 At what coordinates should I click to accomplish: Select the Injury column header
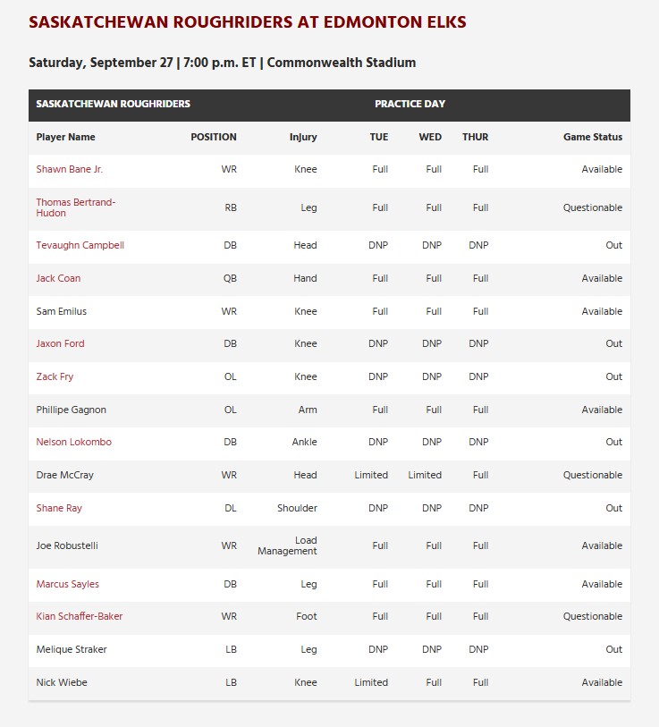[303, 137]
